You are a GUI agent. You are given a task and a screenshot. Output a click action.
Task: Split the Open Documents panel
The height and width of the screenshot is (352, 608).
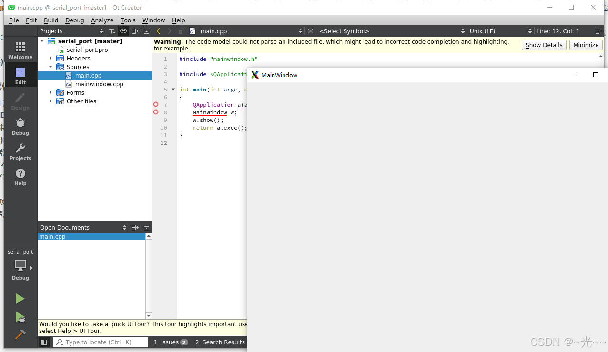[x=135, y=227]
